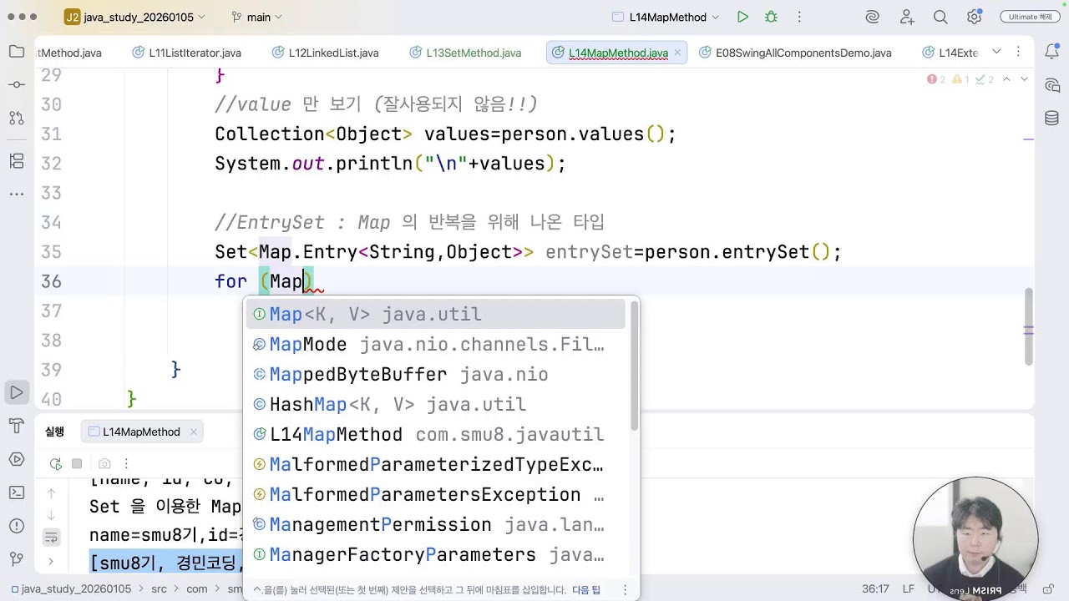This screenshot has width=1069, height=601.
Task: Toggle soft-wrap in console output
Action: (51, 538)
